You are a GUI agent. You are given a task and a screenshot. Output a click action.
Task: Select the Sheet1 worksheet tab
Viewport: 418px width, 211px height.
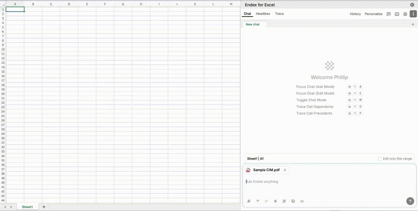click(27, 207)
